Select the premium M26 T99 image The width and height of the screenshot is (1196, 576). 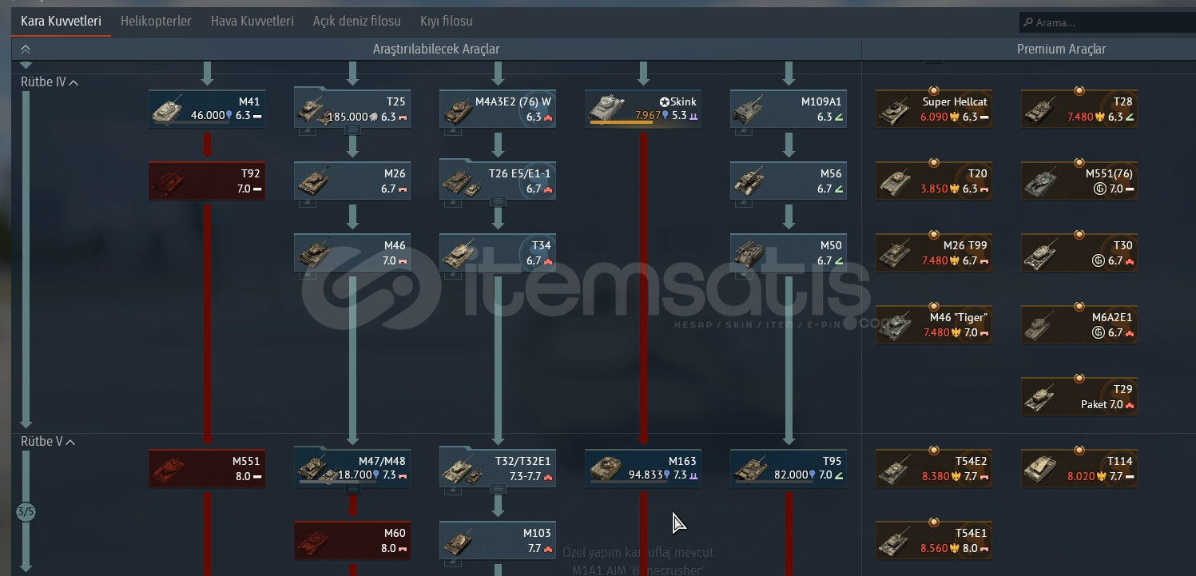896,254
